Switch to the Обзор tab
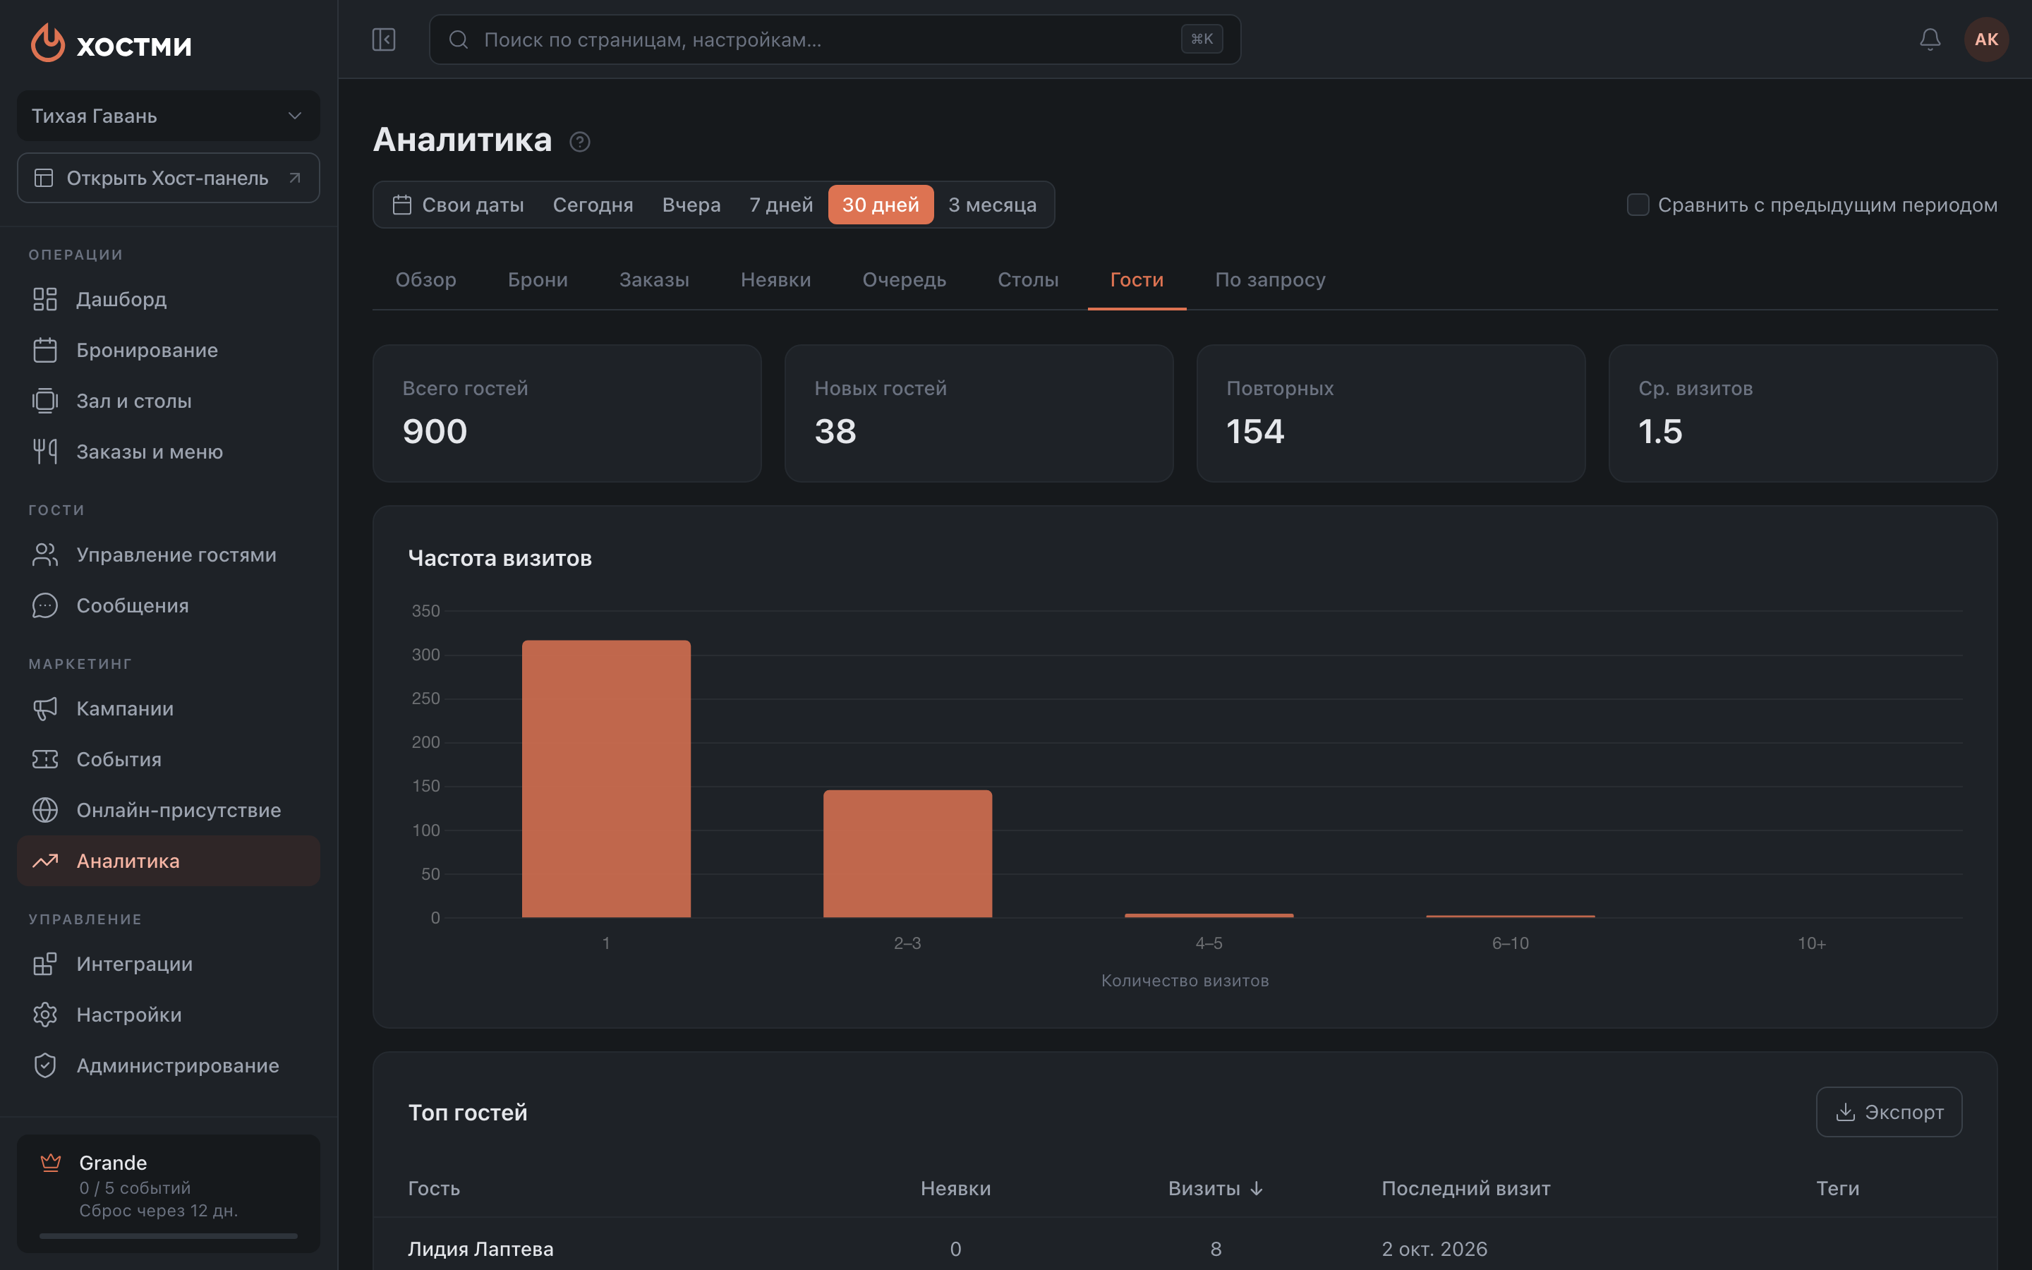The height and width of the screenshot is (1270, 2032). point(425,279)
